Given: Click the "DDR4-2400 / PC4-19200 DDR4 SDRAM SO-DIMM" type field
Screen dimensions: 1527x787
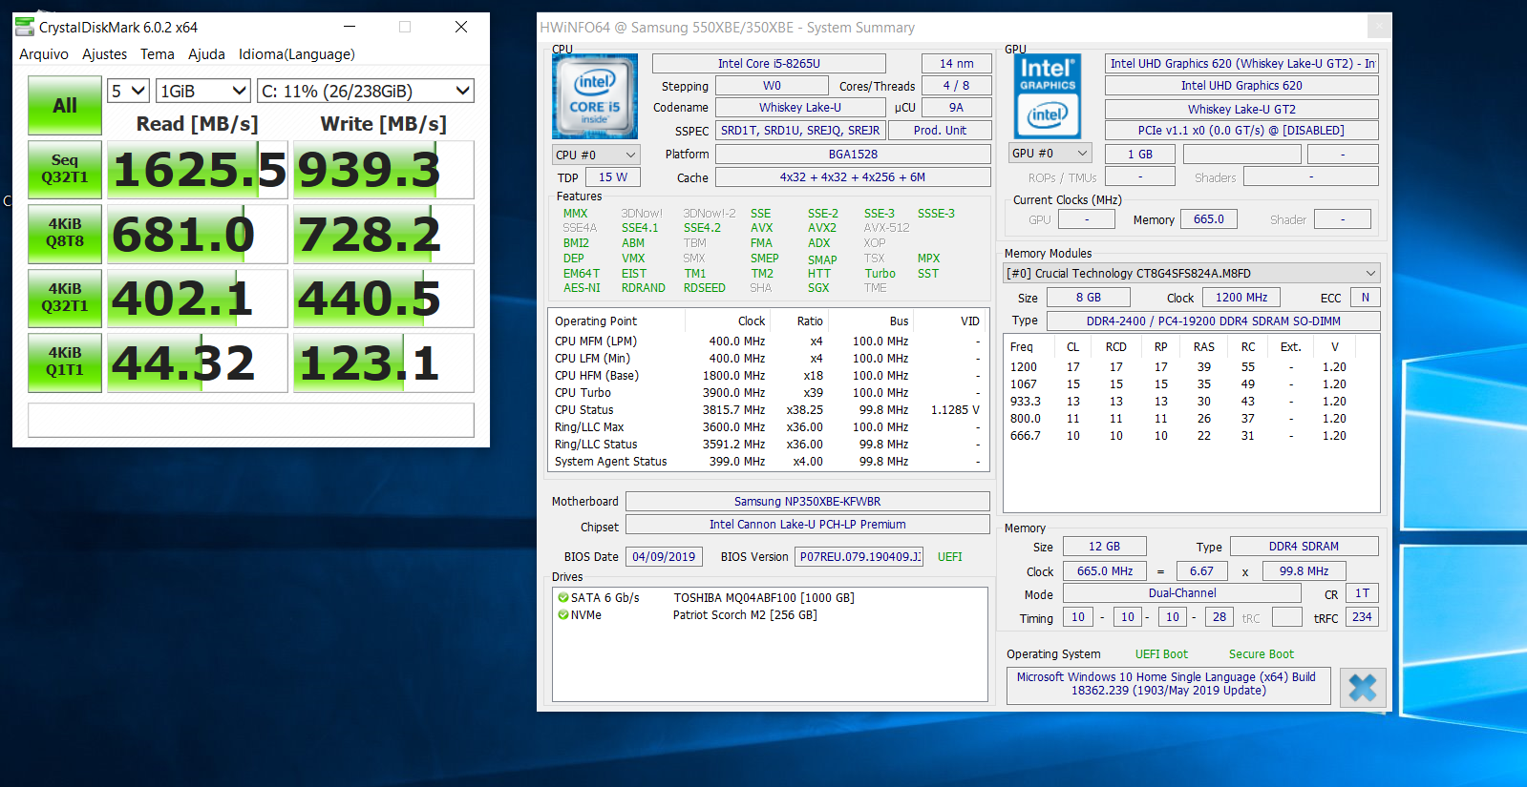Looking at the screenshot, I should (x=1214, y=321).
